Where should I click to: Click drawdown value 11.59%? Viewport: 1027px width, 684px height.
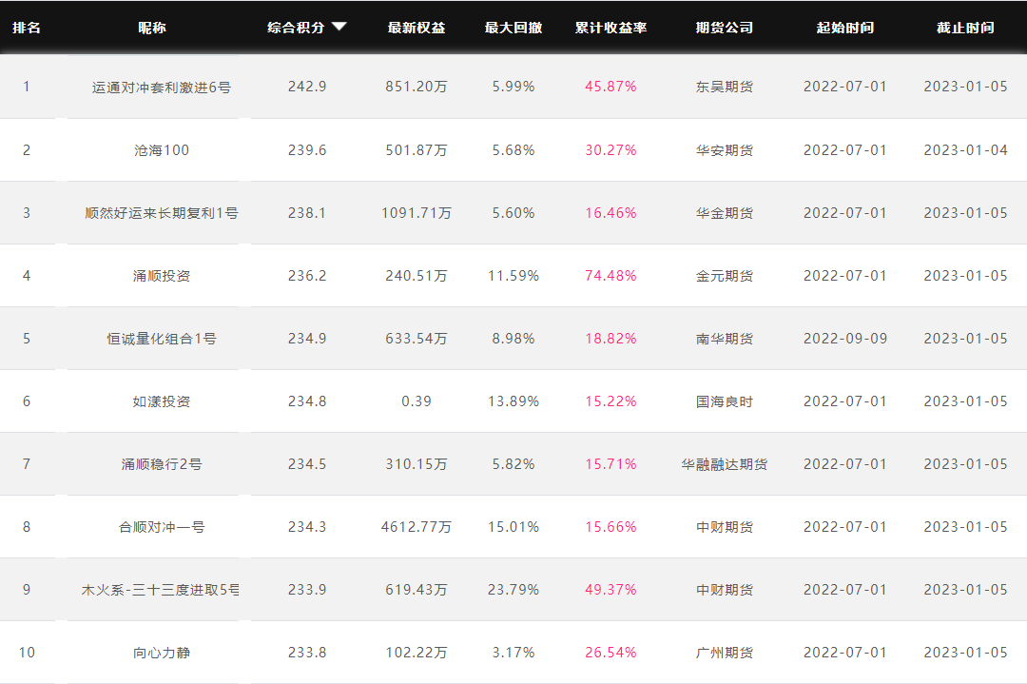coord(513,276)
